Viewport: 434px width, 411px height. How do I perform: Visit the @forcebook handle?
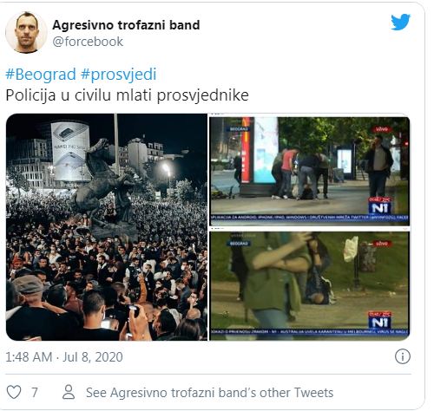click(88, 42)
